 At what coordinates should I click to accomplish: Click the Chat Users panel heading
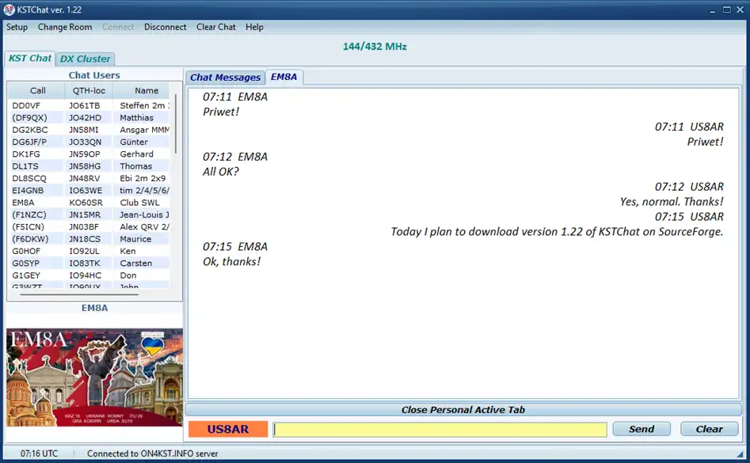click(x=94, y=75)
